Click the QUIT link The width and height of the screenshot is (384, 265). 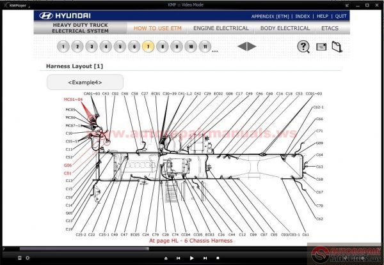click(x=340, y=17)
